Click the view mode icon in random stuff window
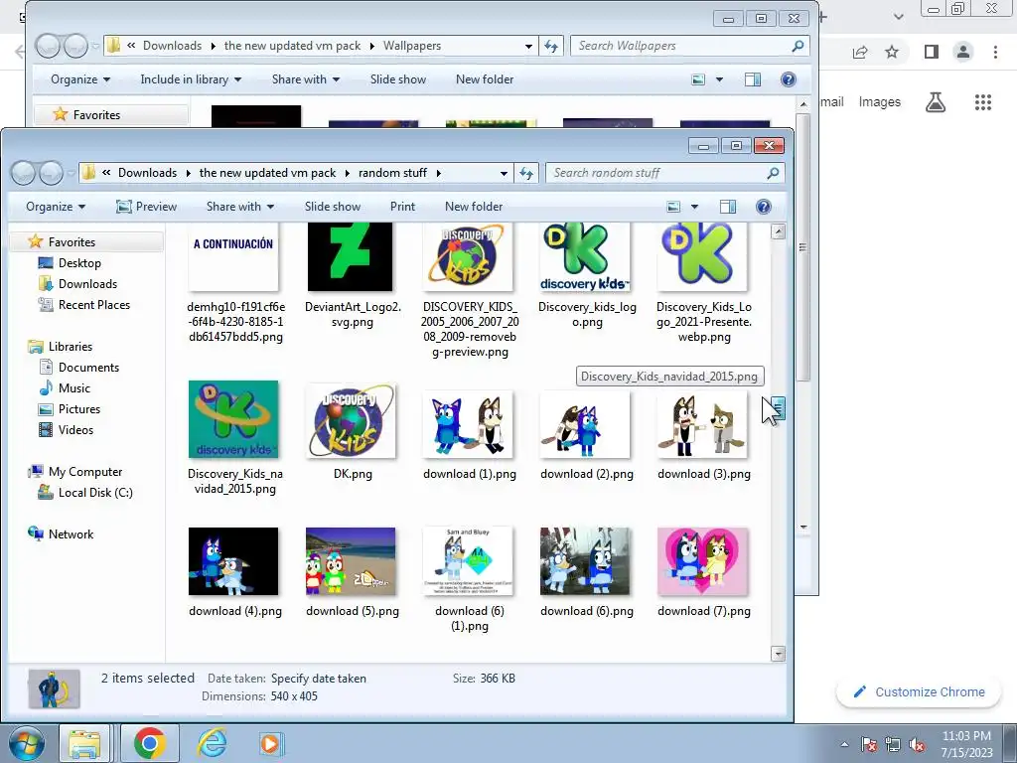1017x763 pixels. pos(674,207)
